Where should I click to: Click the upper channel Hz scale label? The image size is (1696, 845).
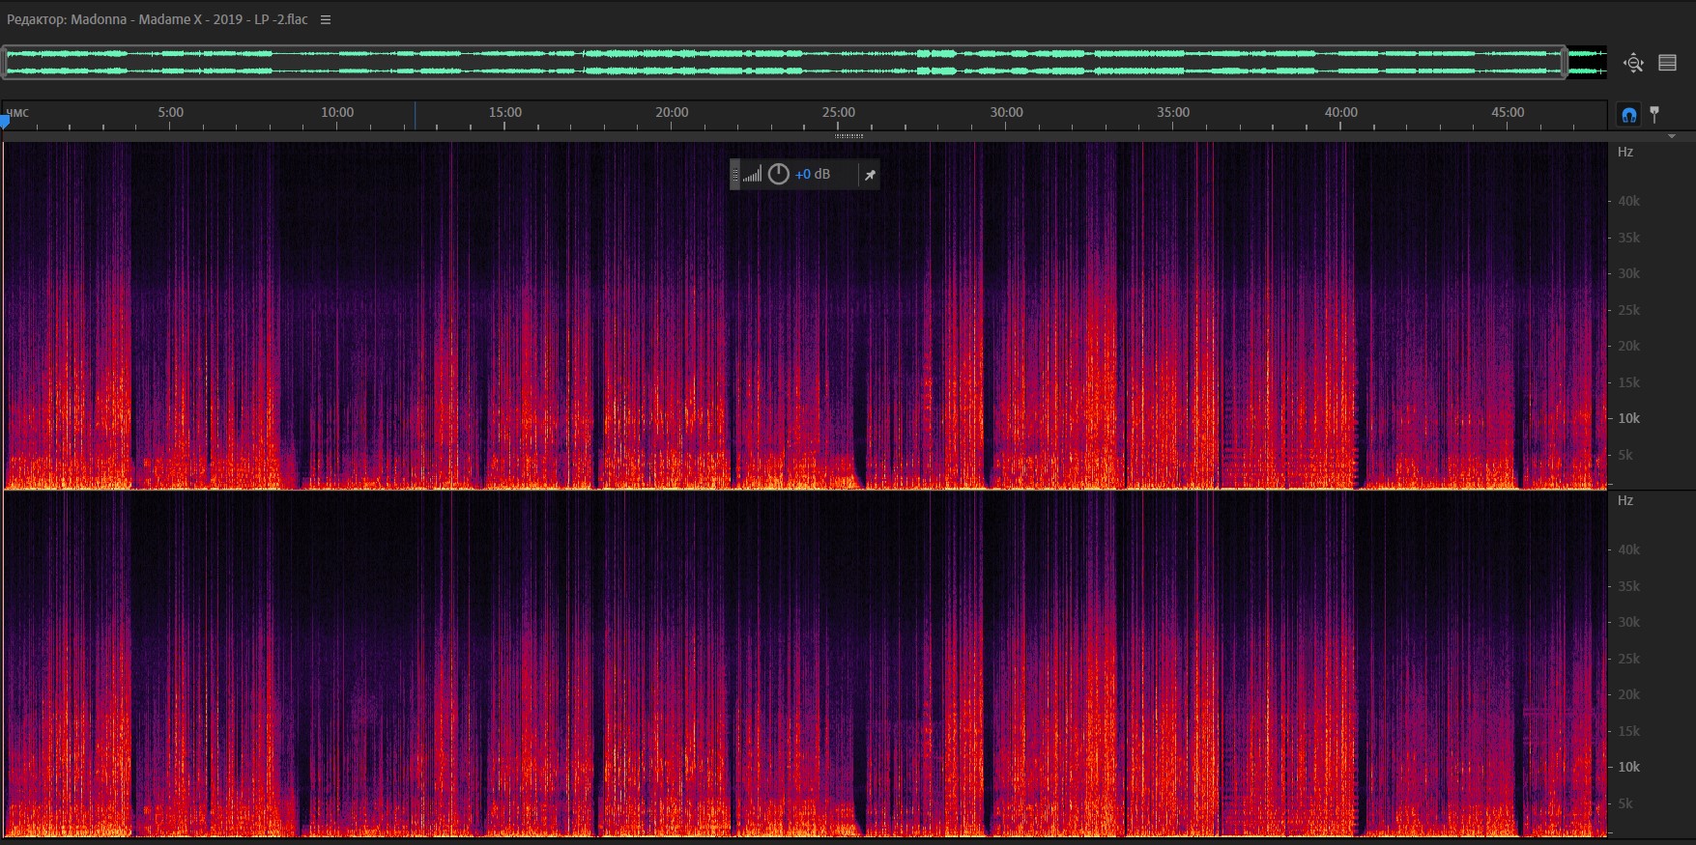(1625, 153)
